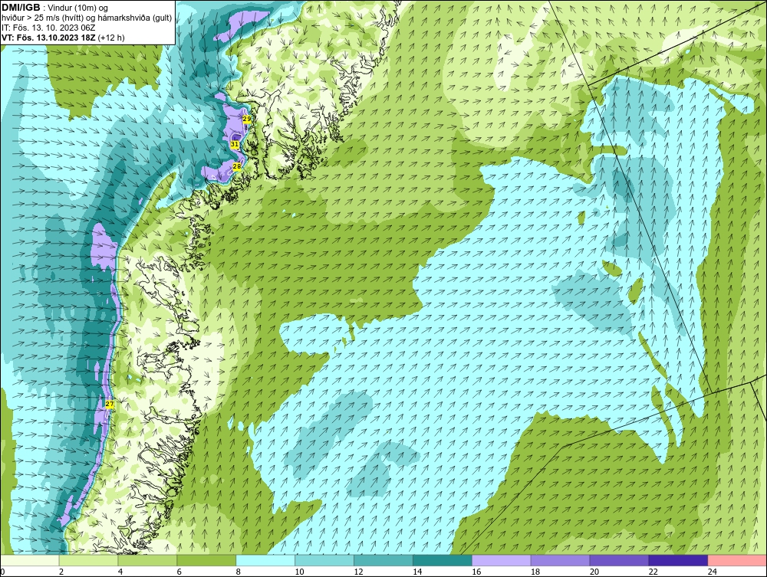
Task: Click the yellow gust label 27
Action: pos(110,404)
